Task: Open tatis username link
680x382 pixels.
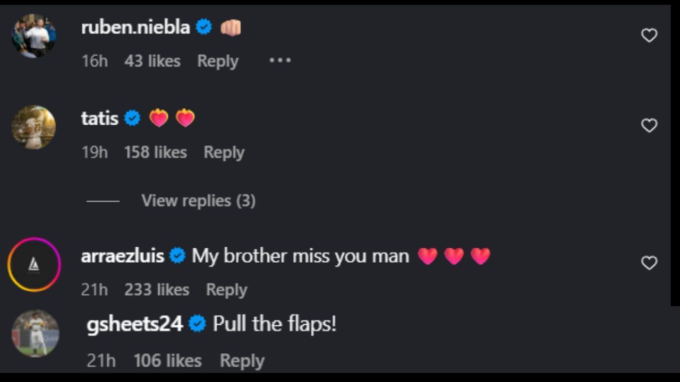Action: click(x=100, y=118)
